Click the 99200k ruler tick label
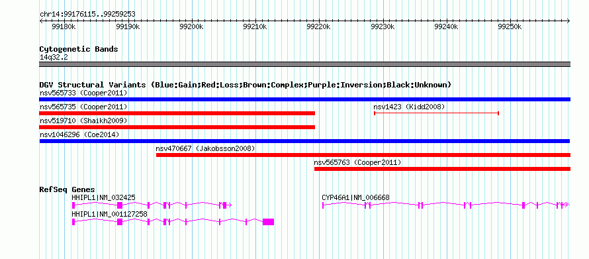The width and height of the screenshot is (589, 259). [x=191, y=26]
